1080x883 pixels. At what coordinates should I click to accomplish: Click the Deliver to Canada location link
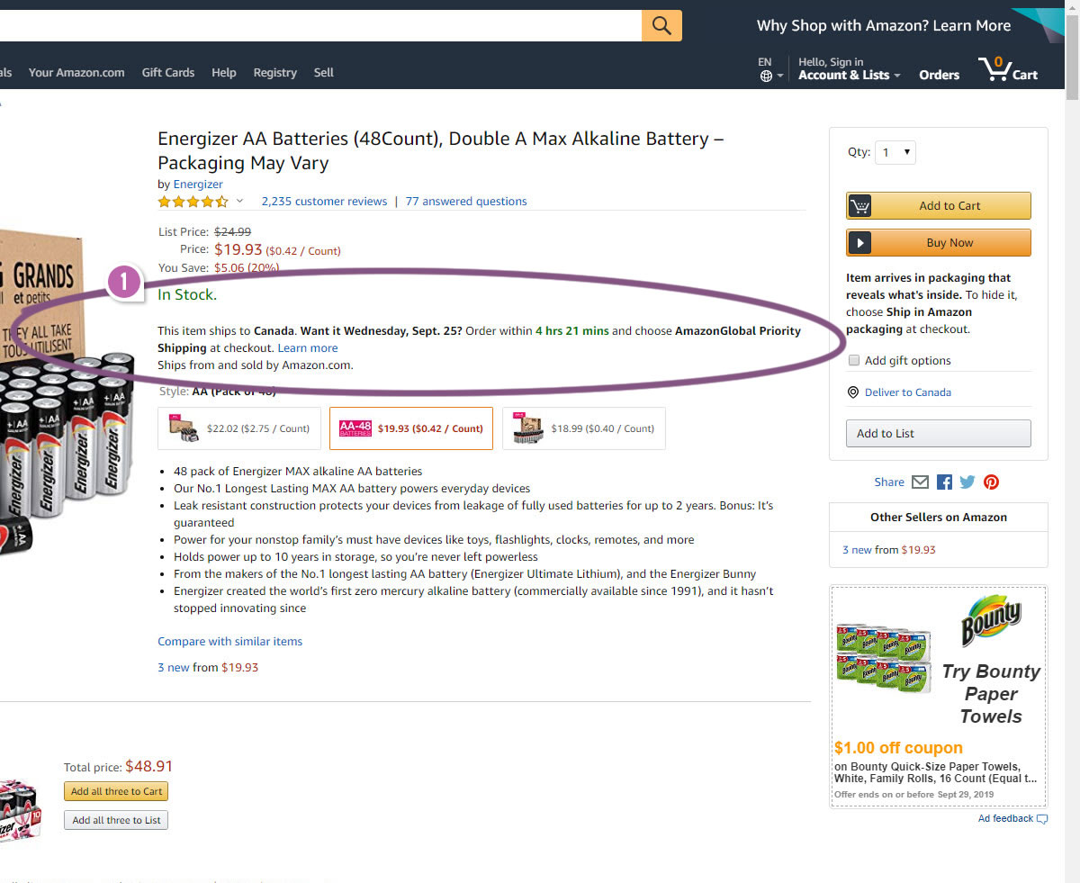click(x=907, y=392)
